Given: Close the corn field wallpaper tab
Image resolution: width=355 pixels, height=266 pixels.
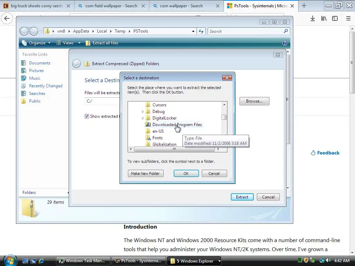Looking at the screenshot, I should [143, 6].
